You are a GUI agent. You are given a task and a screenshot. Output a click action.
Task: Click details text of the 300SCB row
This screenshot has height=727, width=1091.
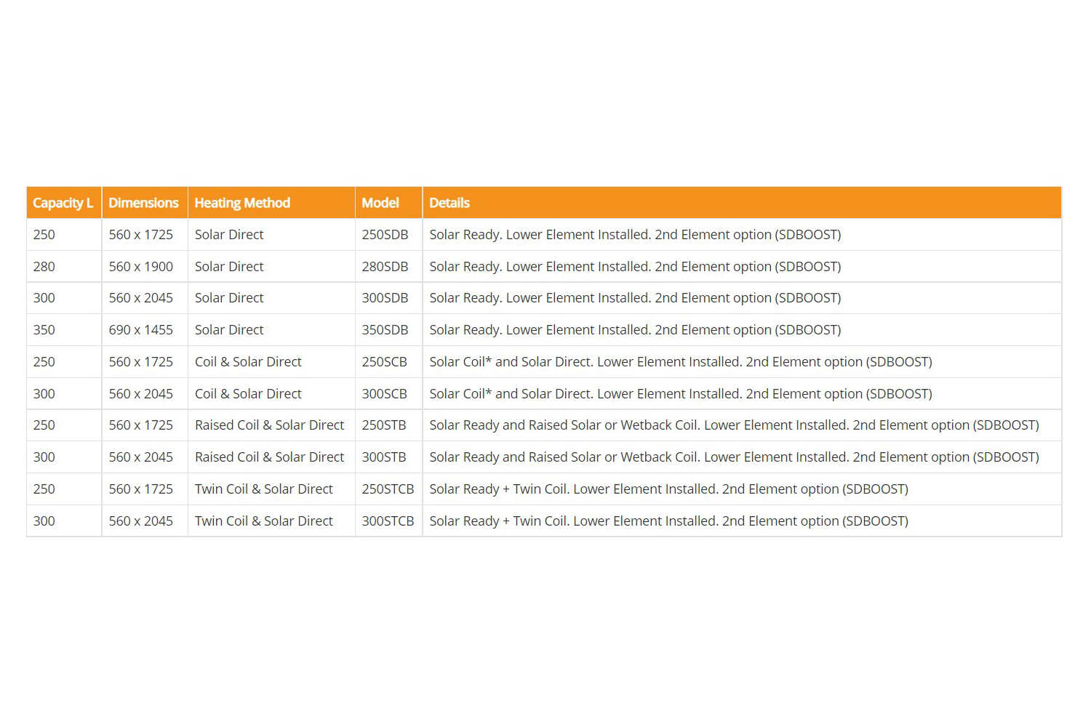[x=681, y=394]
